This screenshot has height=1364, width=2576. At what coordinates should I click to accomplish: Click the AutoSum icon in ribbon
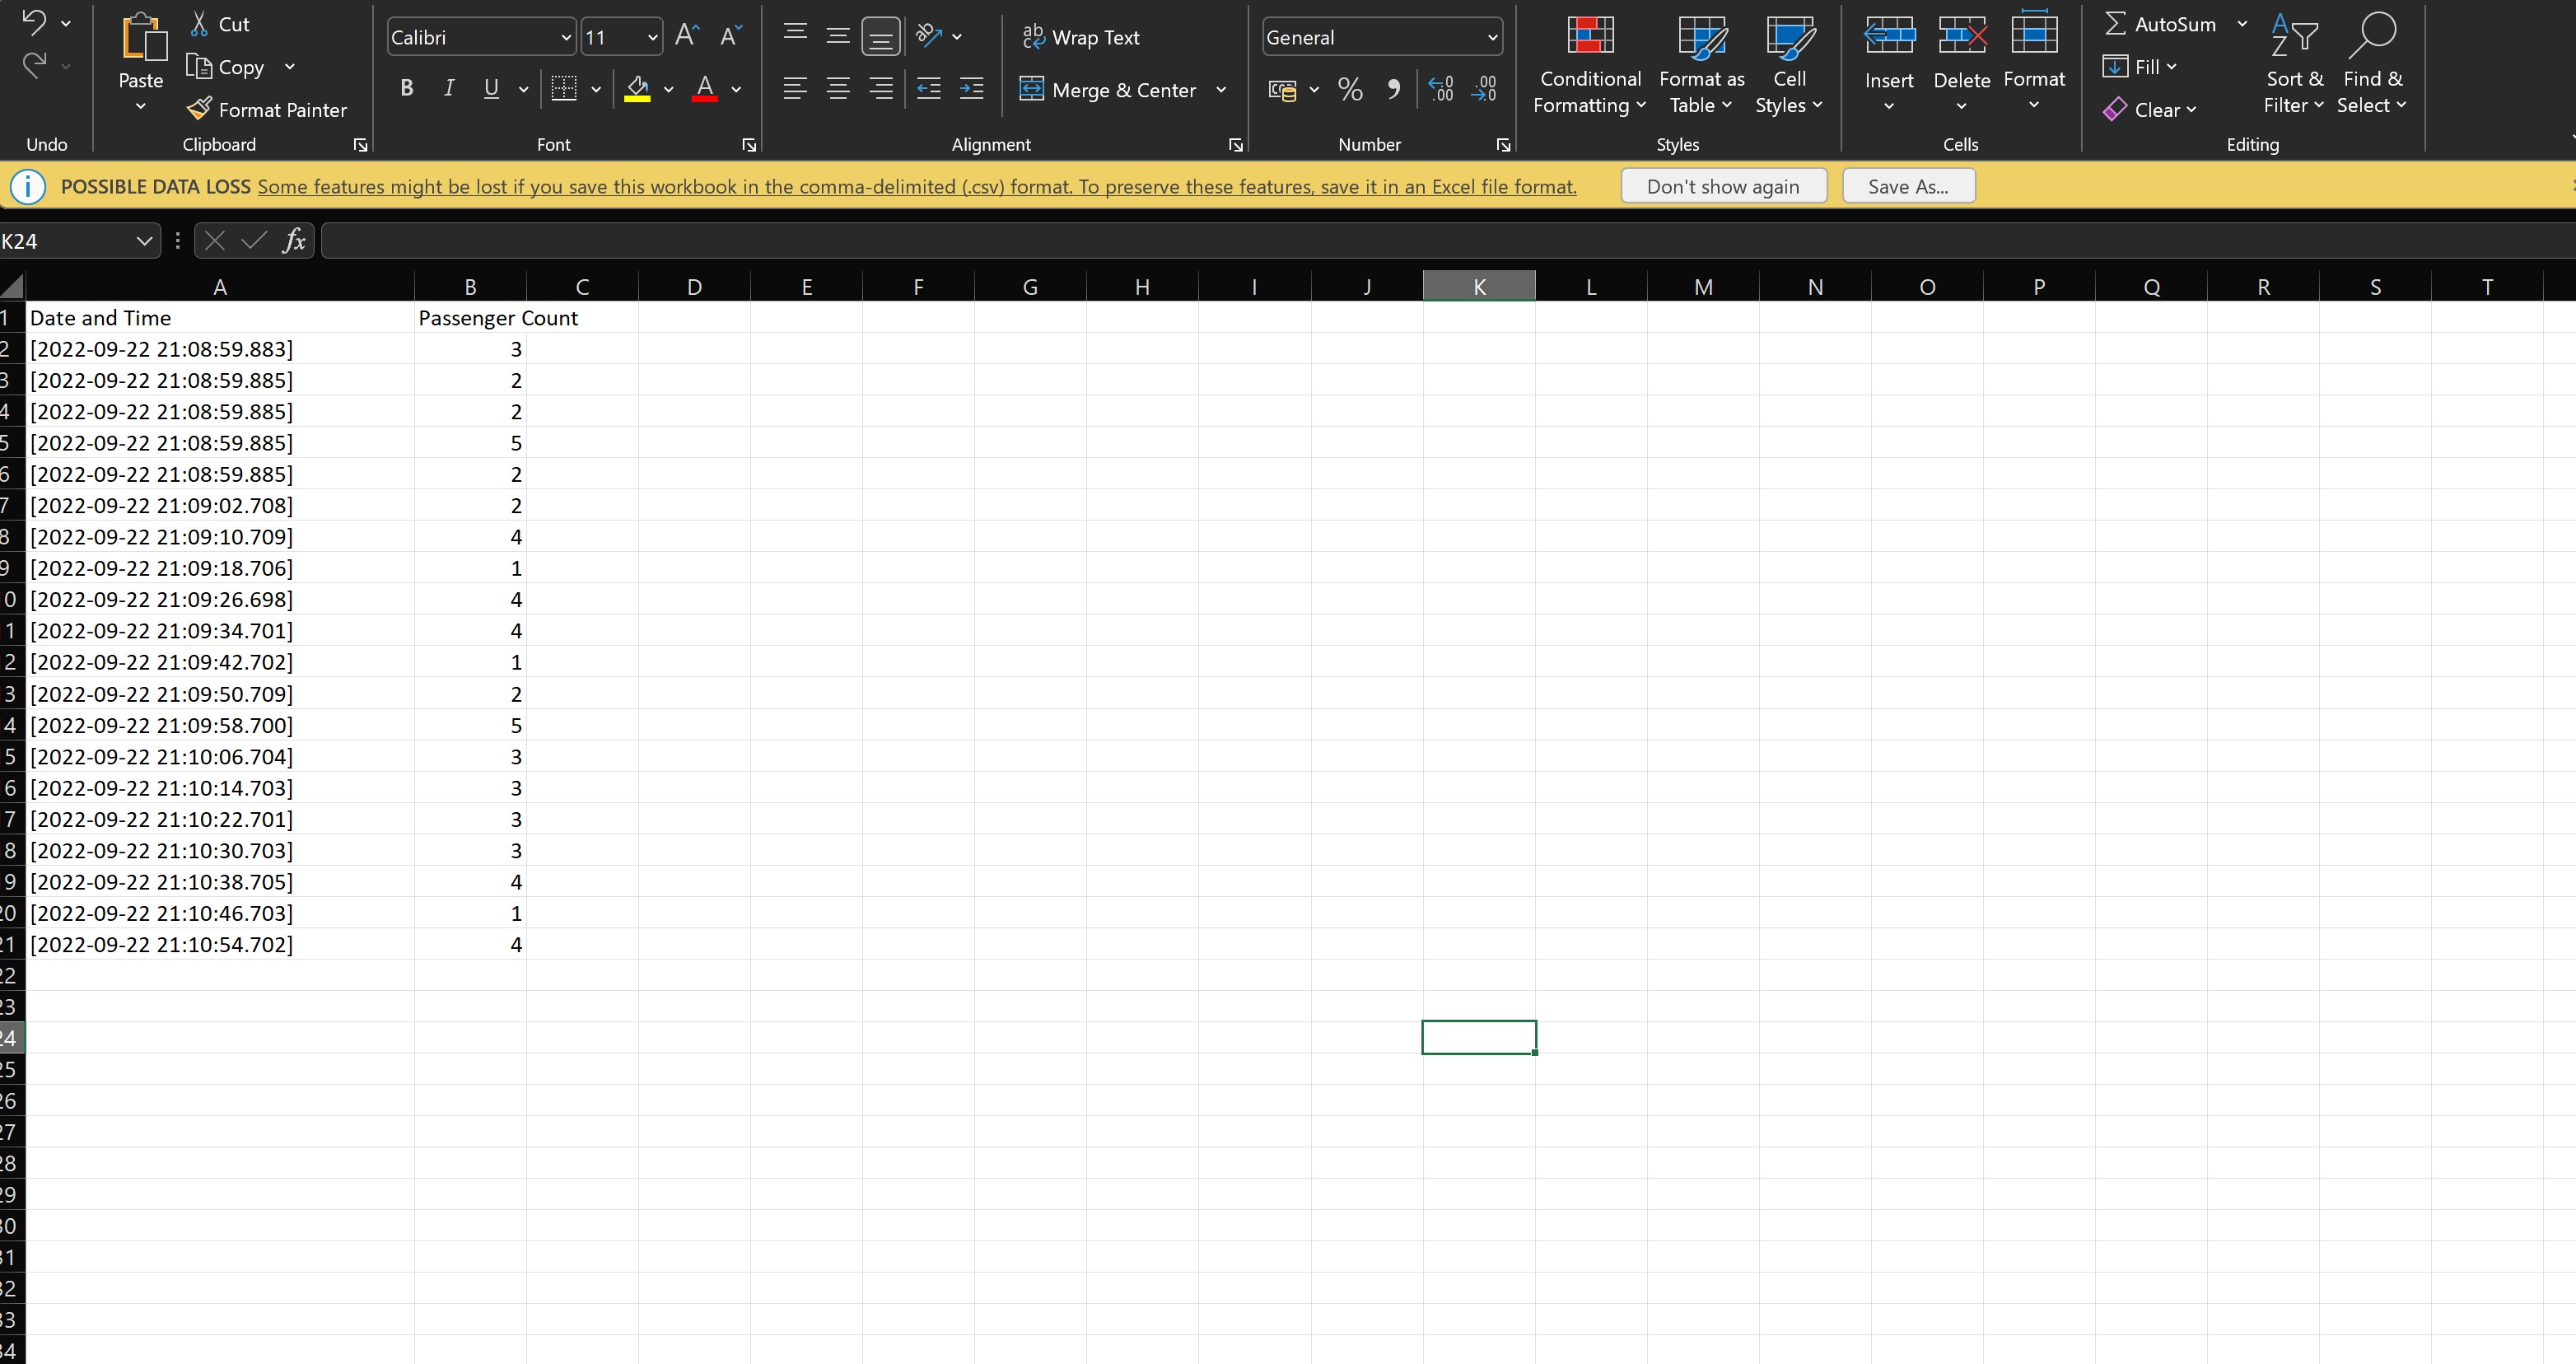point(2112,24)
